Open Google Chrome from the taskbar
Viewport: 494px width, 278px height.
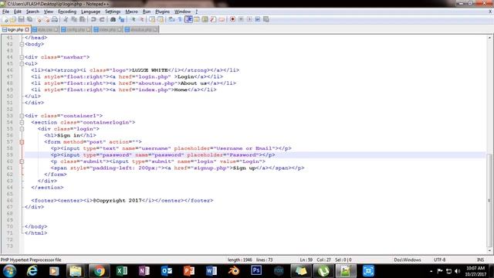tap(99, 271)
